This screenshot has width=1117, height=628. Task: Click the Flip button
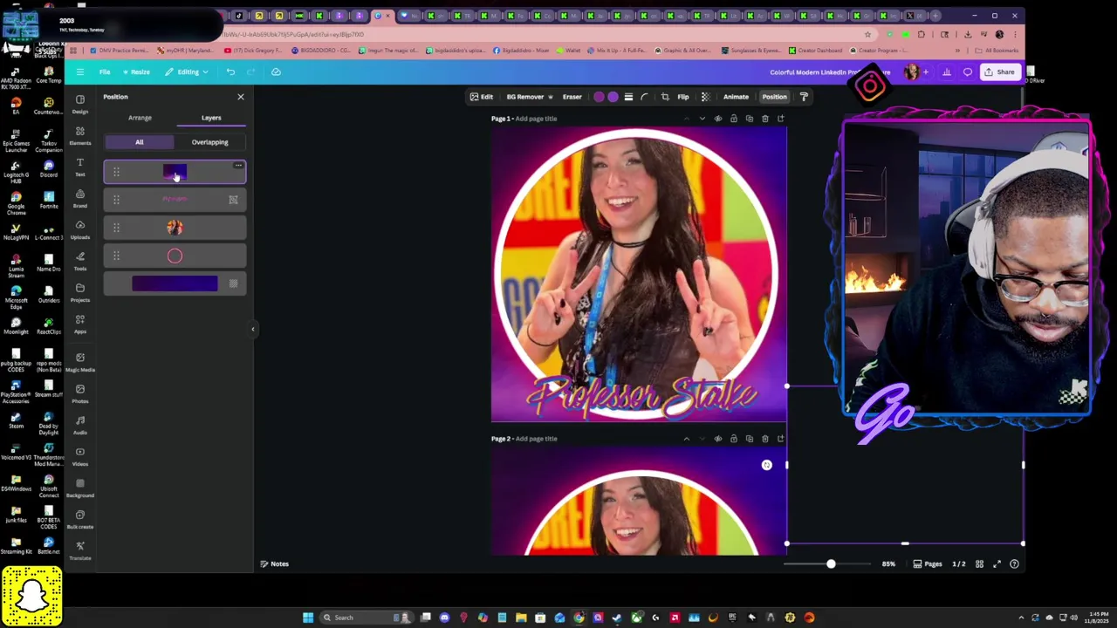[683, 97]
